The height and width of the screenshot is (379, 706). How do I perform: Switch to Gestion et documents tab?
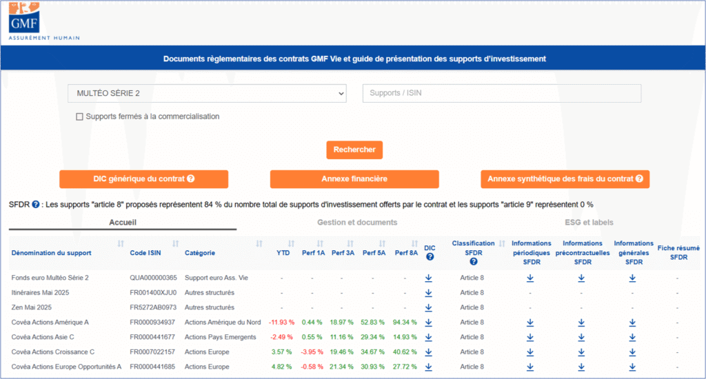pos(357,223)
